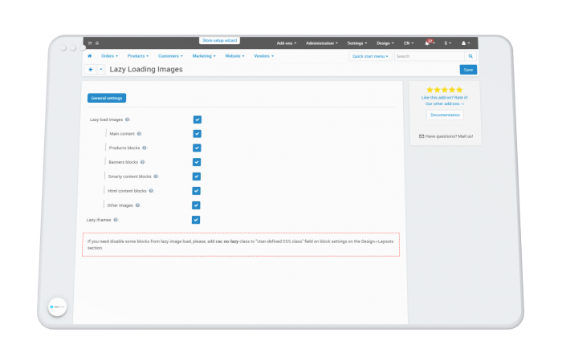Click the back arrow beside page title
562x357 pixels.
[x=91, y=70]
